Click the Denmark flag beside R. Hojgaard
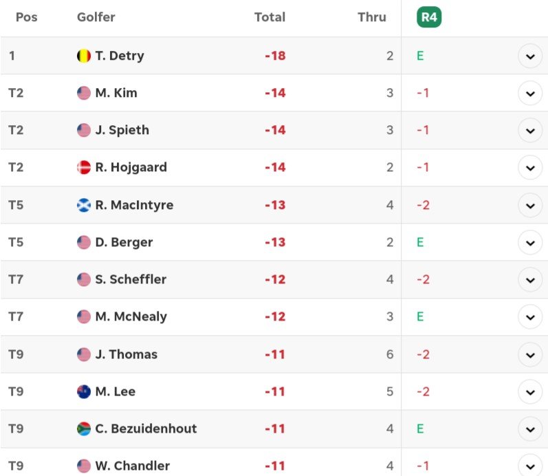This screenshot has width=548, height=476. click(83, 167)
